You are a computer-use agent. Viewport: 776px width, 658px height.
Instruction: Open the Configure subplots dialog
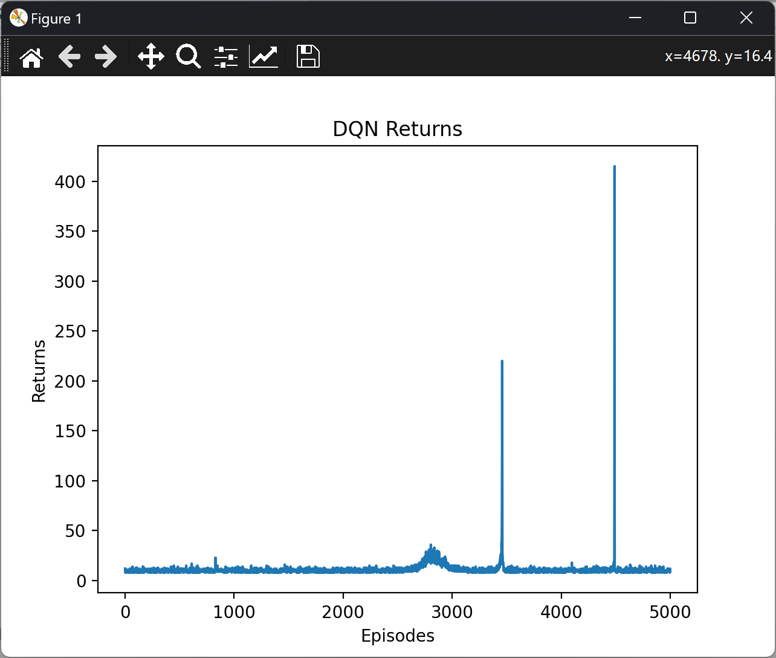225,56
